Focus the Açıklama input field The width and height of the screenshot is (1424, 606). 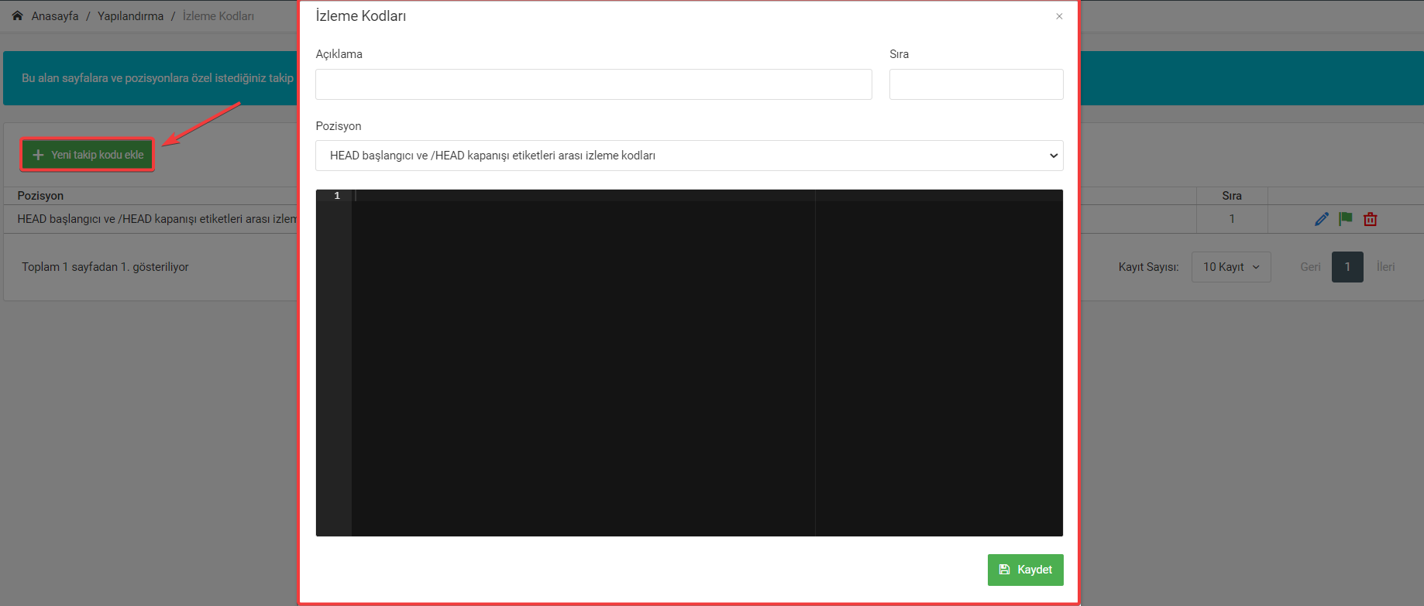pyautogui.click(x=593, y=84)
